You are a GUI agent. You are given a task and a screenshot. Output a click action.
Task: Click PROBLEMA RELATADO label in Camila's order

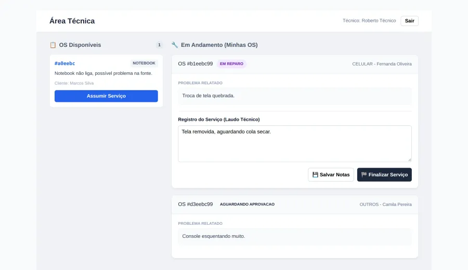pyautogui.click(x=200, y=223)
